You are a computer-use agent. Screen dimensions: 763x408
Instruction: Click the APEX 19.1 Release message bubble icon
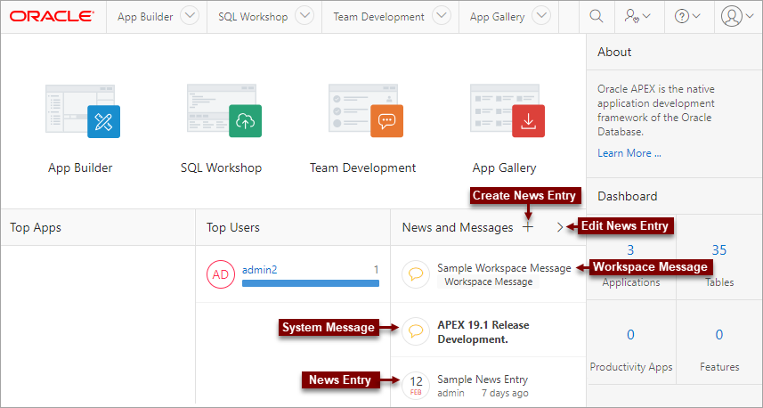pyautogui.click(x=416, y=331)
